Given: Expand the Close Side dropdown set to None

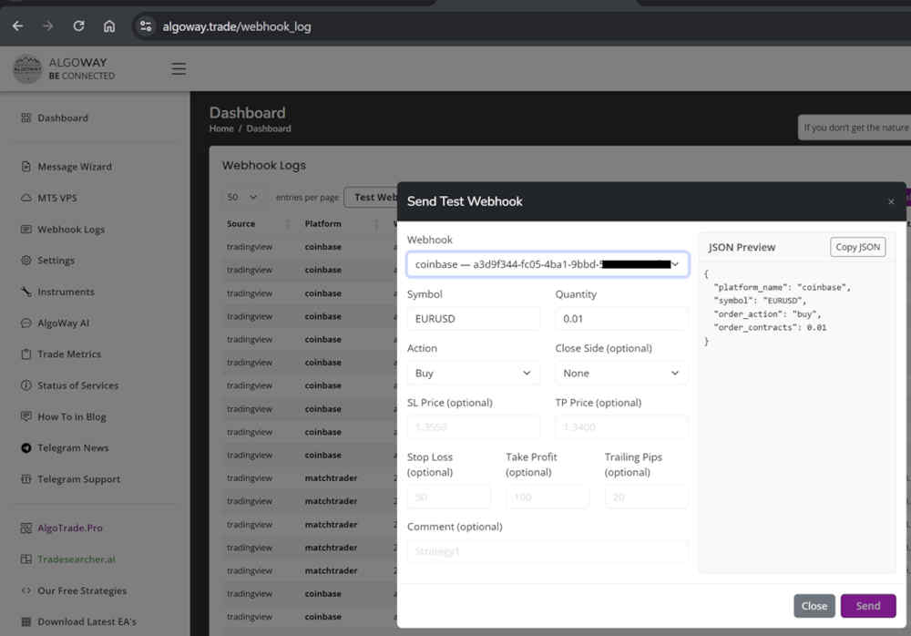Looking at the screenshot, I should point(620,373).
